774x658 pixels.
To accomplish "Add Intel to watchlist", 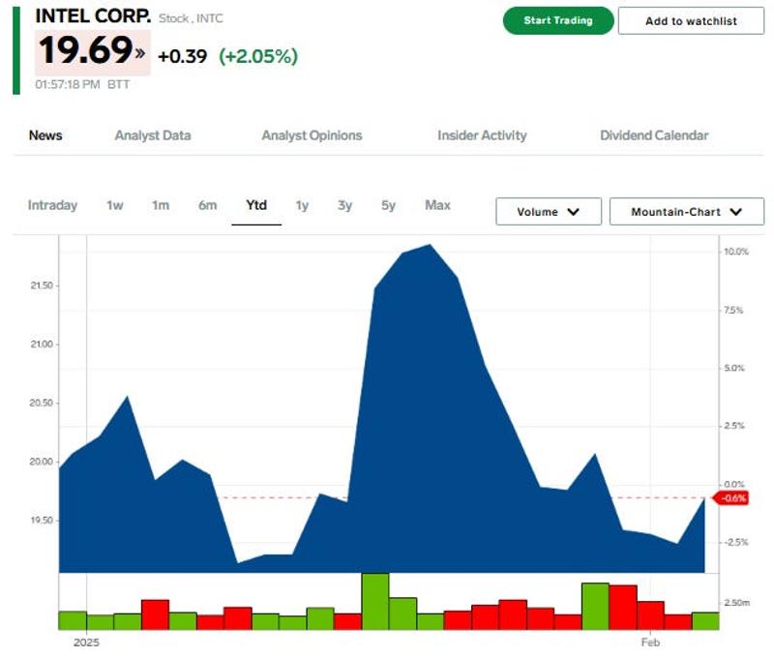I will tap(691, 21).
